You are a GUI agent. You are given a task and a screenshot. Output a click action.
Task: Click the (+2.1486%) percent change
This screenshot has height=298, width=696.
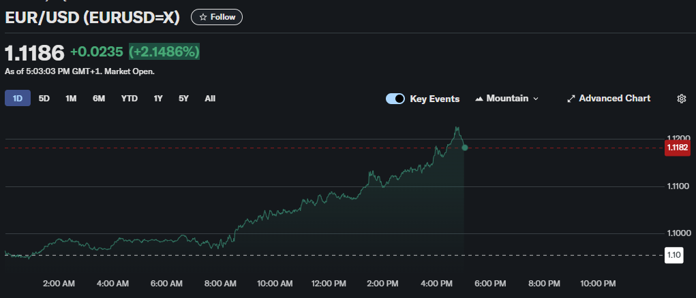click(x=164, y=52)
